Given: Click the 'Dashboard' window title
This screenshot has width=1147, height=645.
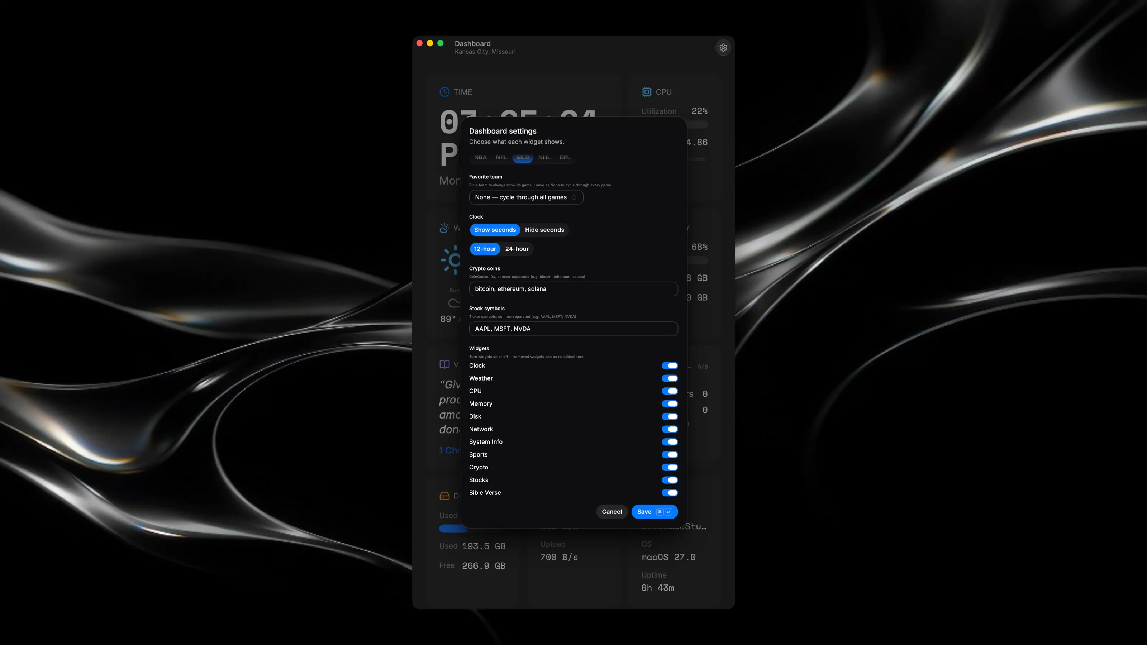Looking at the screenshot, I should tap(472, 44).
